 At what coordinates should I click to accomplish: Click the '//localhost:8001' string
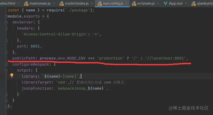[166, 58]
